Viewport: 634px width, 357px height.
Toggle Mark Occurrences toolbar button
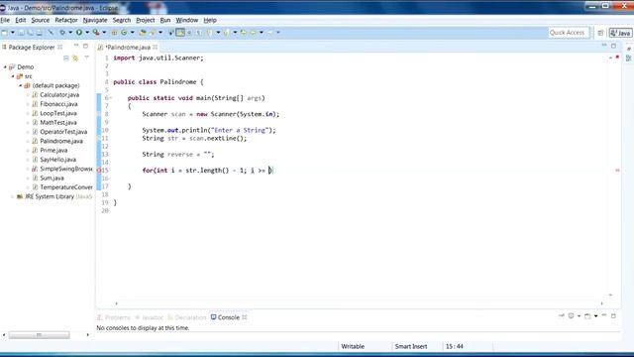click(x=180, y=33)
